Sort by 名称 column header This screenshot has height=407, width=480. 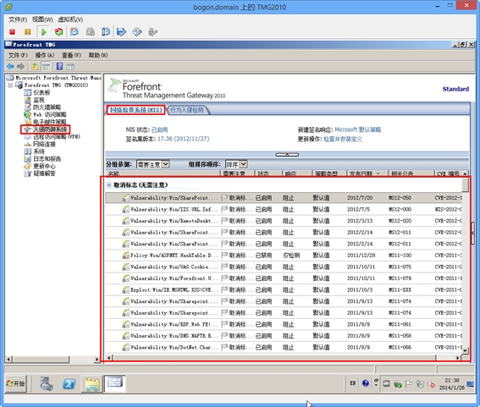click(163, 173)
